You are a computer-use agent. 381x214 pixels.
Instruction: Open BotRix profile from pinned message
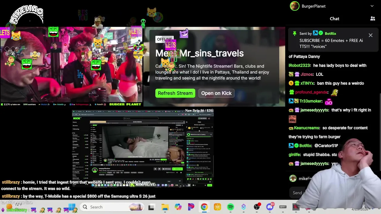coord(330,34)
